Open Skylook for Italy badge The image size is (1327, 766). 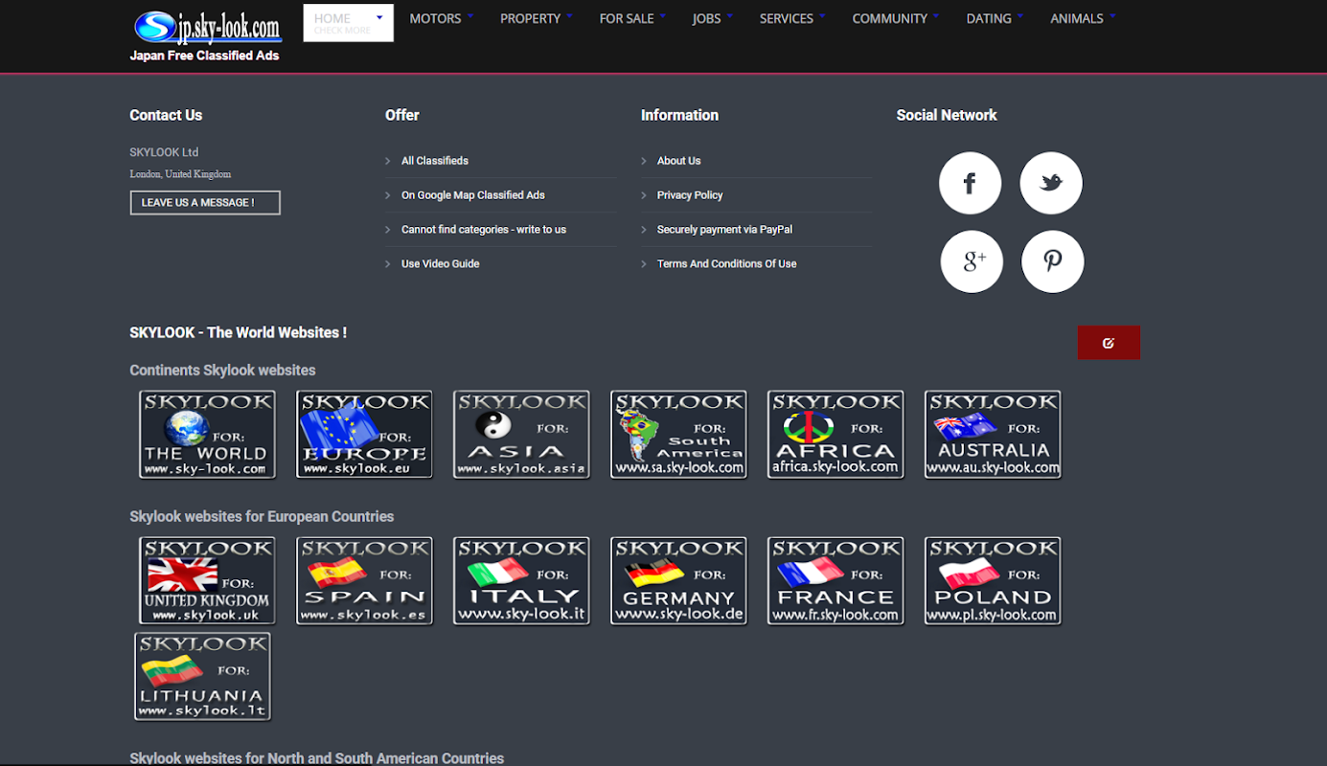[x=521, y=580]
